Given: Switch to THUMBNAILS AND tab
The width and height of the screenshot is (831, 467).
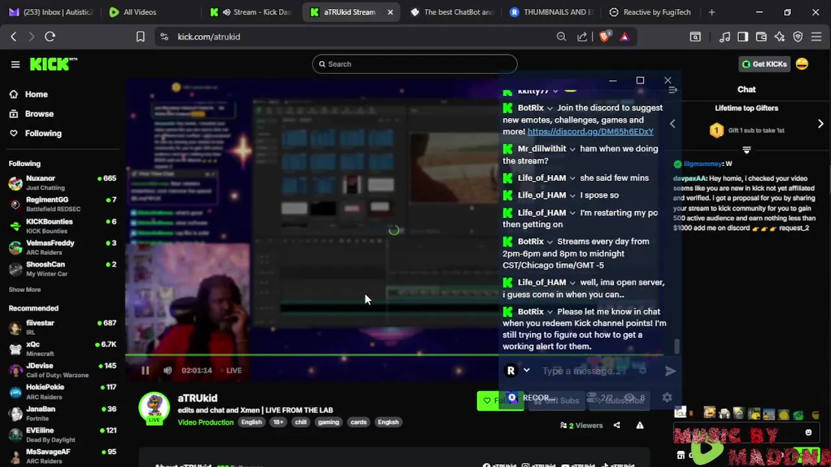Looking at the screenshot, I should [x=552, y=12].
